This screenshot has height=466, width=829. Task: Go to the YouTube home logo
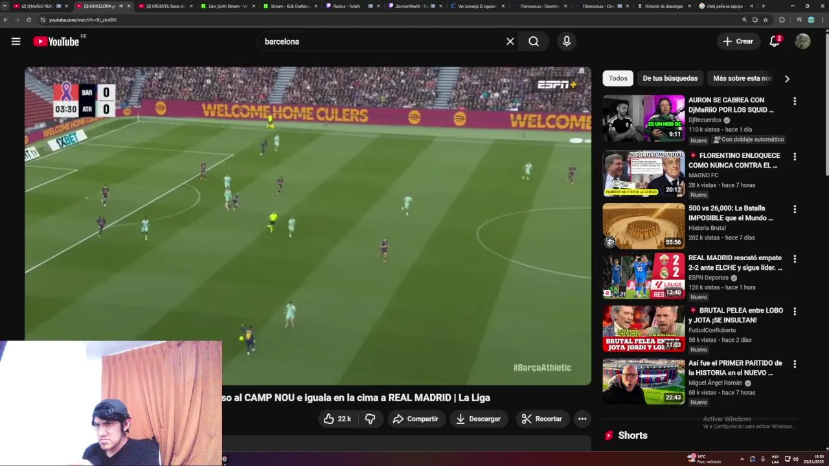click(56, 41)
